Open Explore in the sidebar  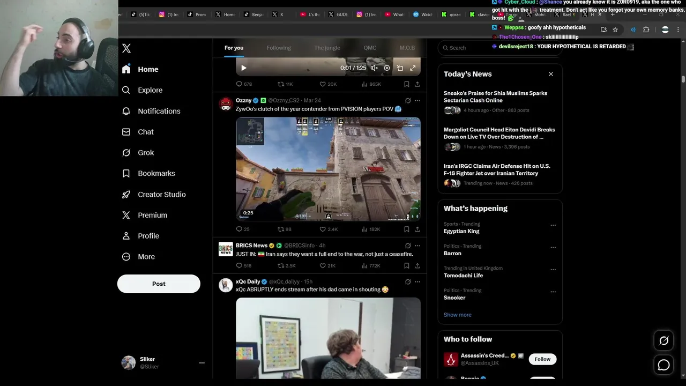143,90
